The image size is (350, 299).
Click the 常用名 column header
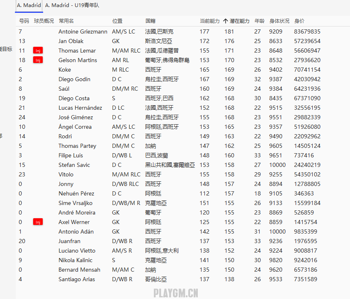point(66,21)
